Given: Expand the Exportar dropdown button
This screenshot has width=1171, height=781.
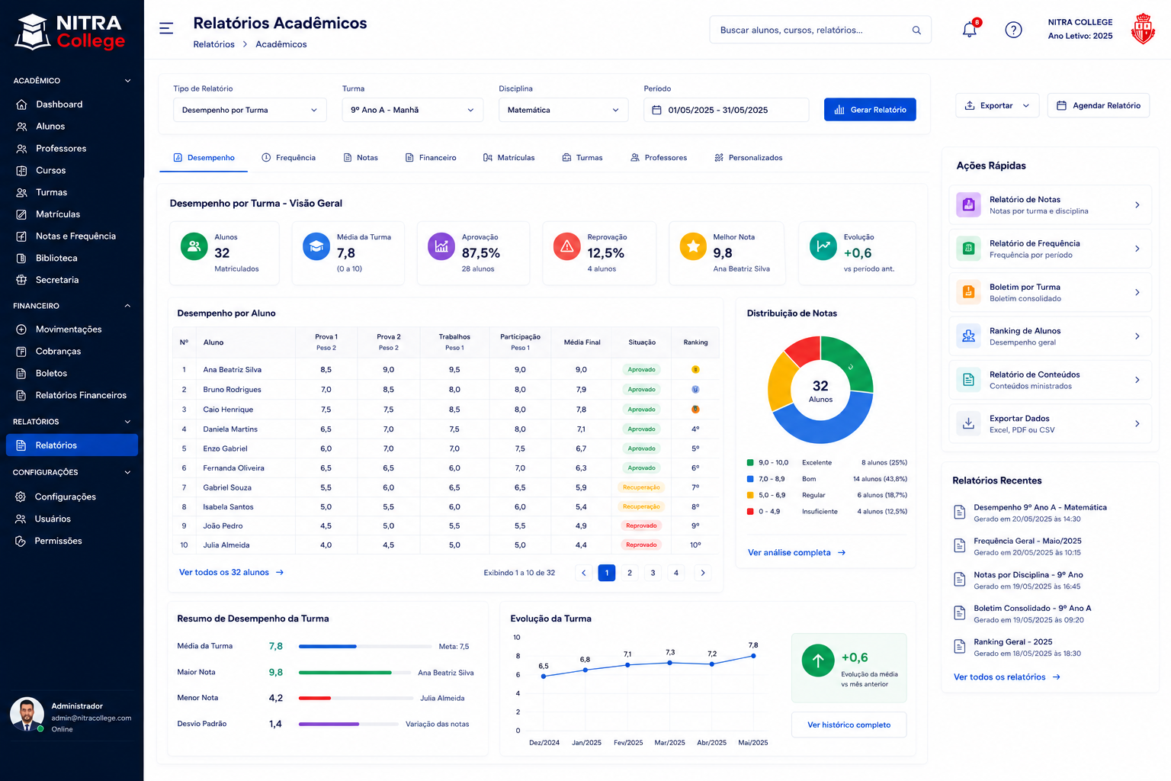Looking at the screenshot, I should click(997, 105).
